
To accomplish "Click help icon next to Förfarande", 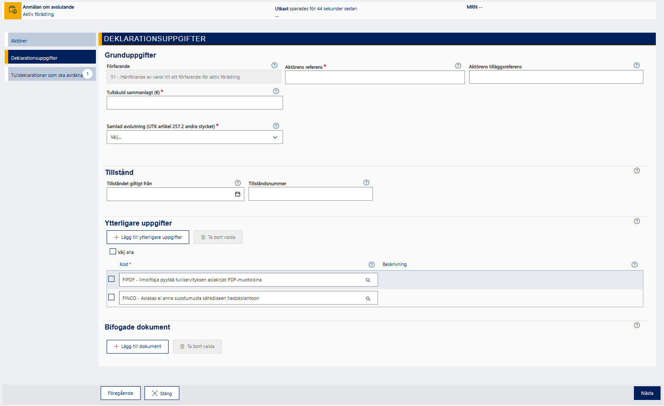I will 274,65.
